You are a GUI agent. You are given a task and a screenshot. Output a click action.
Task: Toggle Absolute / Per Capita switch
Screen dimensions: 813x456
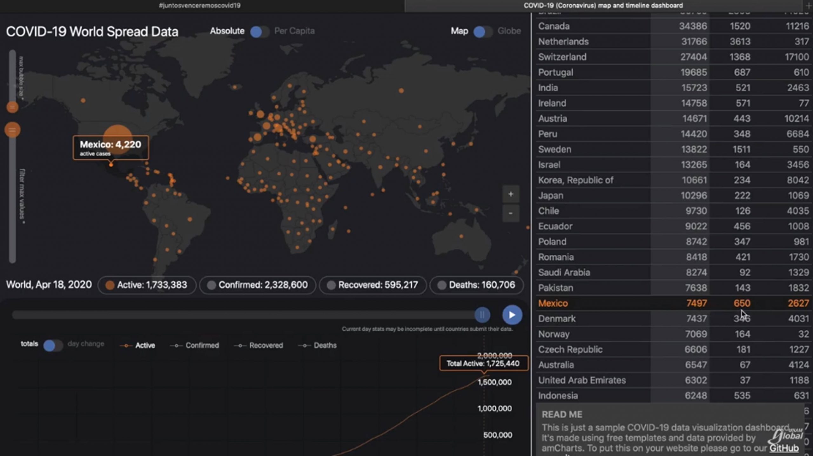[x=259, y=31]
